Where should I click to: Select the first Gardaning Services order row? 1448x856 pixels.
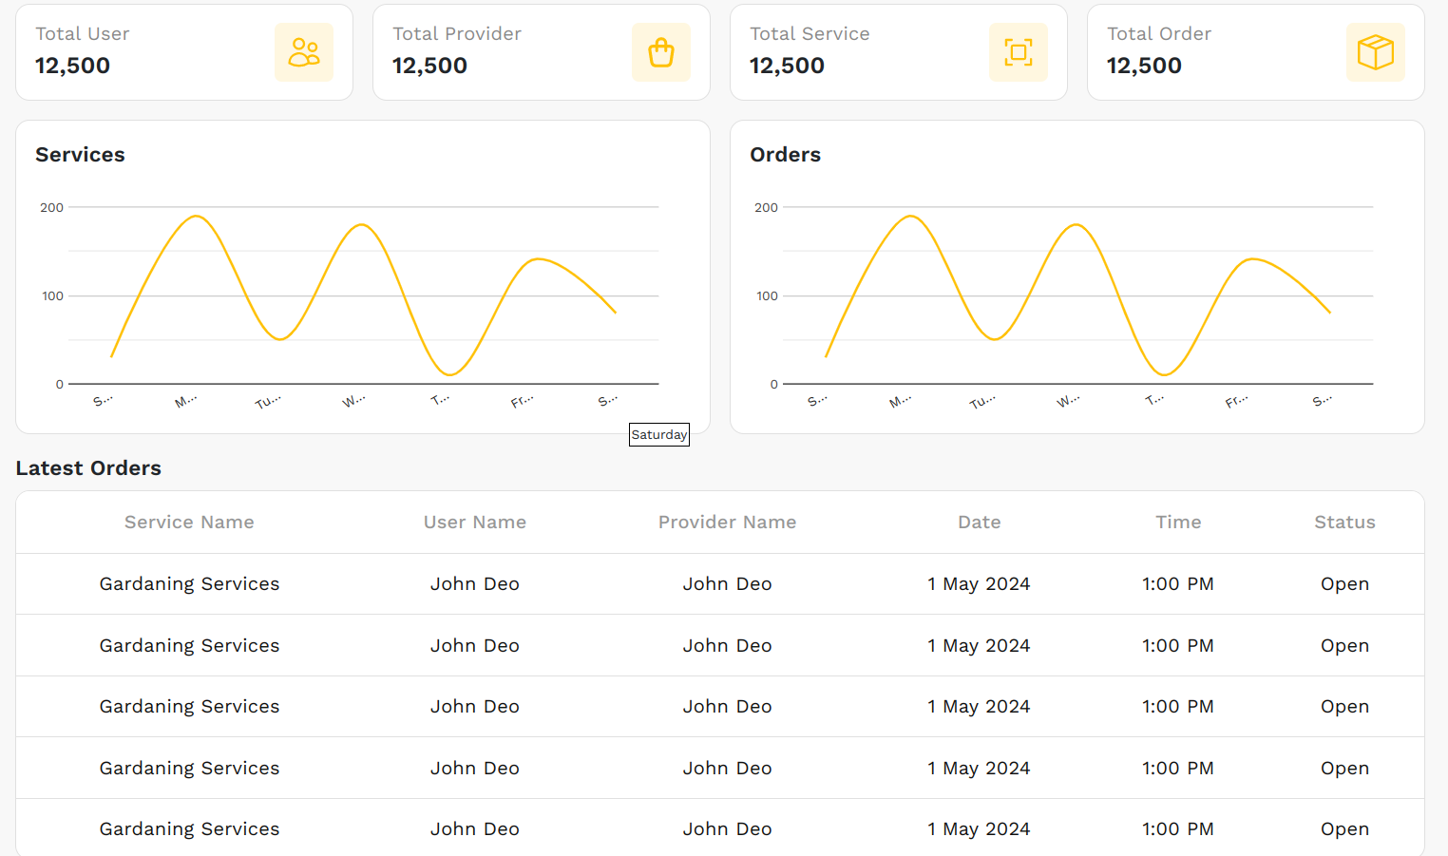point(189,583)
